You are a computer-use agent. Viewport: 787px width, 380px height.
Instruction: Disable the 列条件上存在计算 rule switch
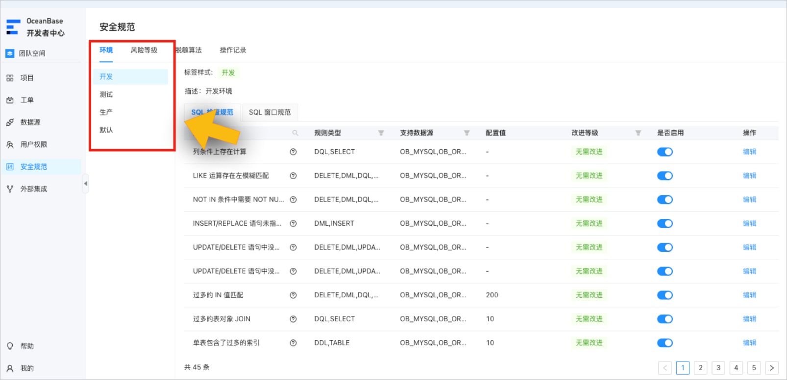point(665,152)
